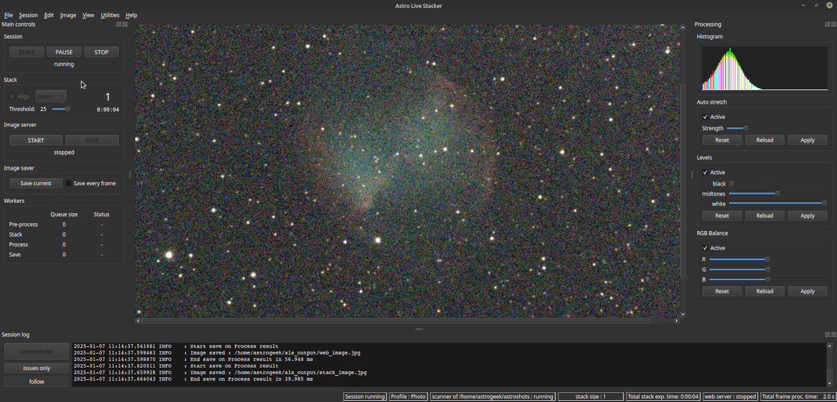This screenshot has height=402, width=837.
Task: Disable Active under RGB Balance
Action: [x=705, y=247]
